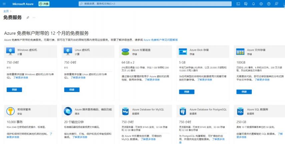Click the Azure 托管磁盘 disk icon
Image resolution: width=285 pixels, height=144 pixels.
pos(125,52)
